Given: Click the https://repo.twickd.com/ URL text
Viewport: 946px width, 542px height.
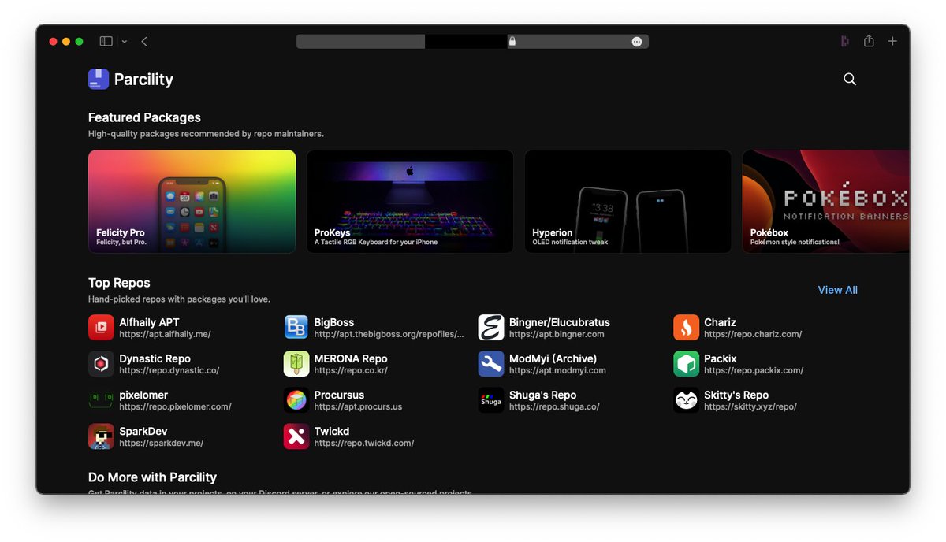Looking at the screenshot, I should point(363,443).
